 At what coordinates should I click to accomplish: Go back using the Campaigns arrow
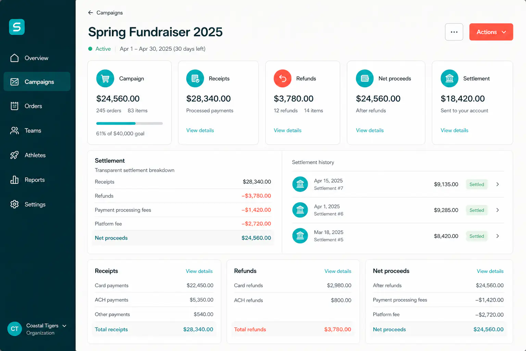(90, 13)
